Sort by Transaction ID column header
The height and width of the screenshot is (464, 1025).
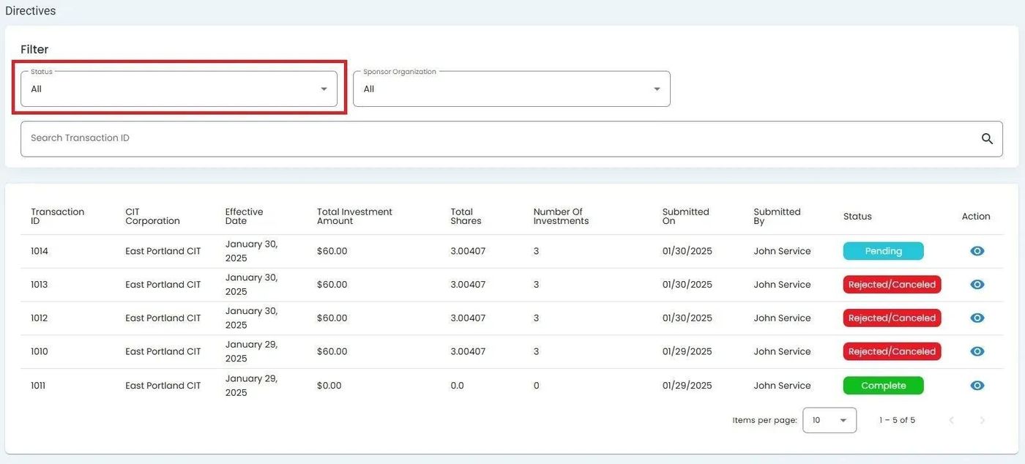point(57,216)
